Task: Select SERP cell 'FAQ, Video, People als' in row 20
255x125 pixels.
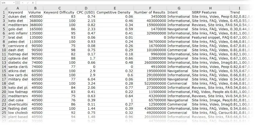Action: 210,92
